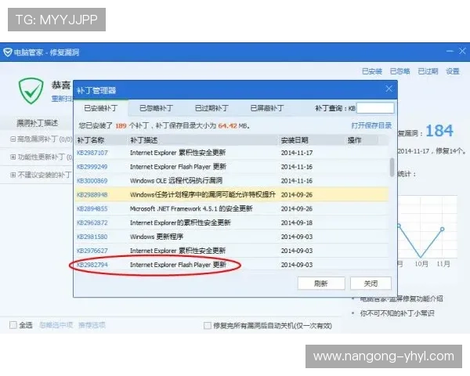Viewport: 470px width, 376px height.
Task: Select the Windows OLE 远程代码执行漏洞 description
Action: click(x=176, y=181)
